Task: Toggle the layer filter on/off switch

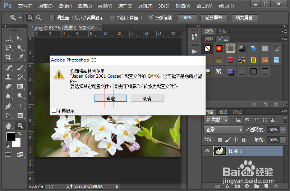Action: tap(285, 119)
